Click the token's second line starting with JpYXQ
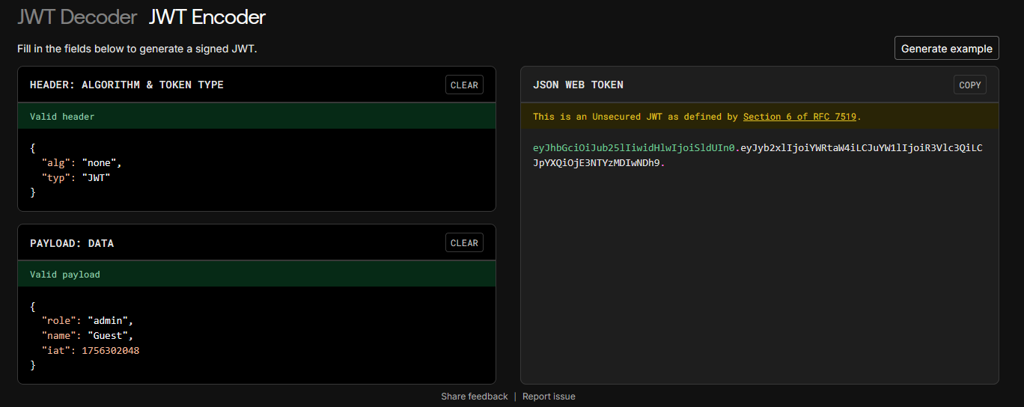Screen dimensions: 1024x407 point(599,163)
